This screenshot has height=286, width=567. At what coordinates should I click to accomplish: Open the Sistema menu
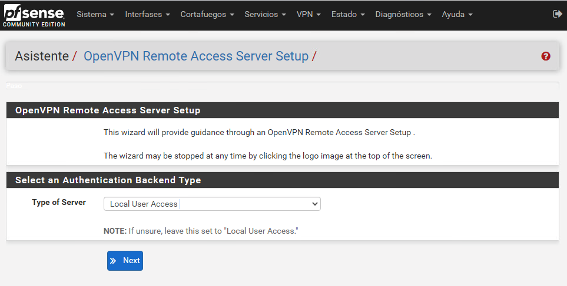95,14
